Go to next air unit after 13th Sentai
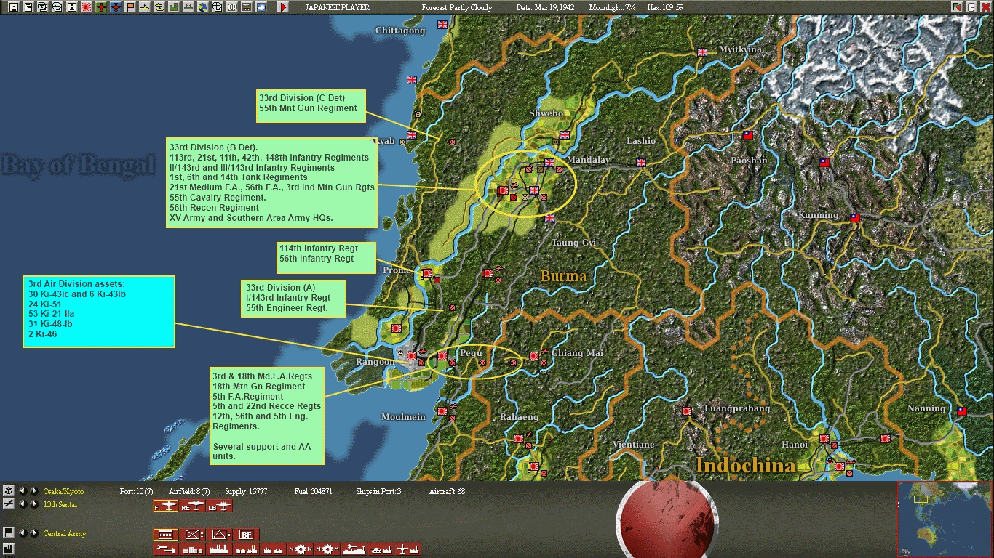Screen dimensions: 994x558 [33, 504]
